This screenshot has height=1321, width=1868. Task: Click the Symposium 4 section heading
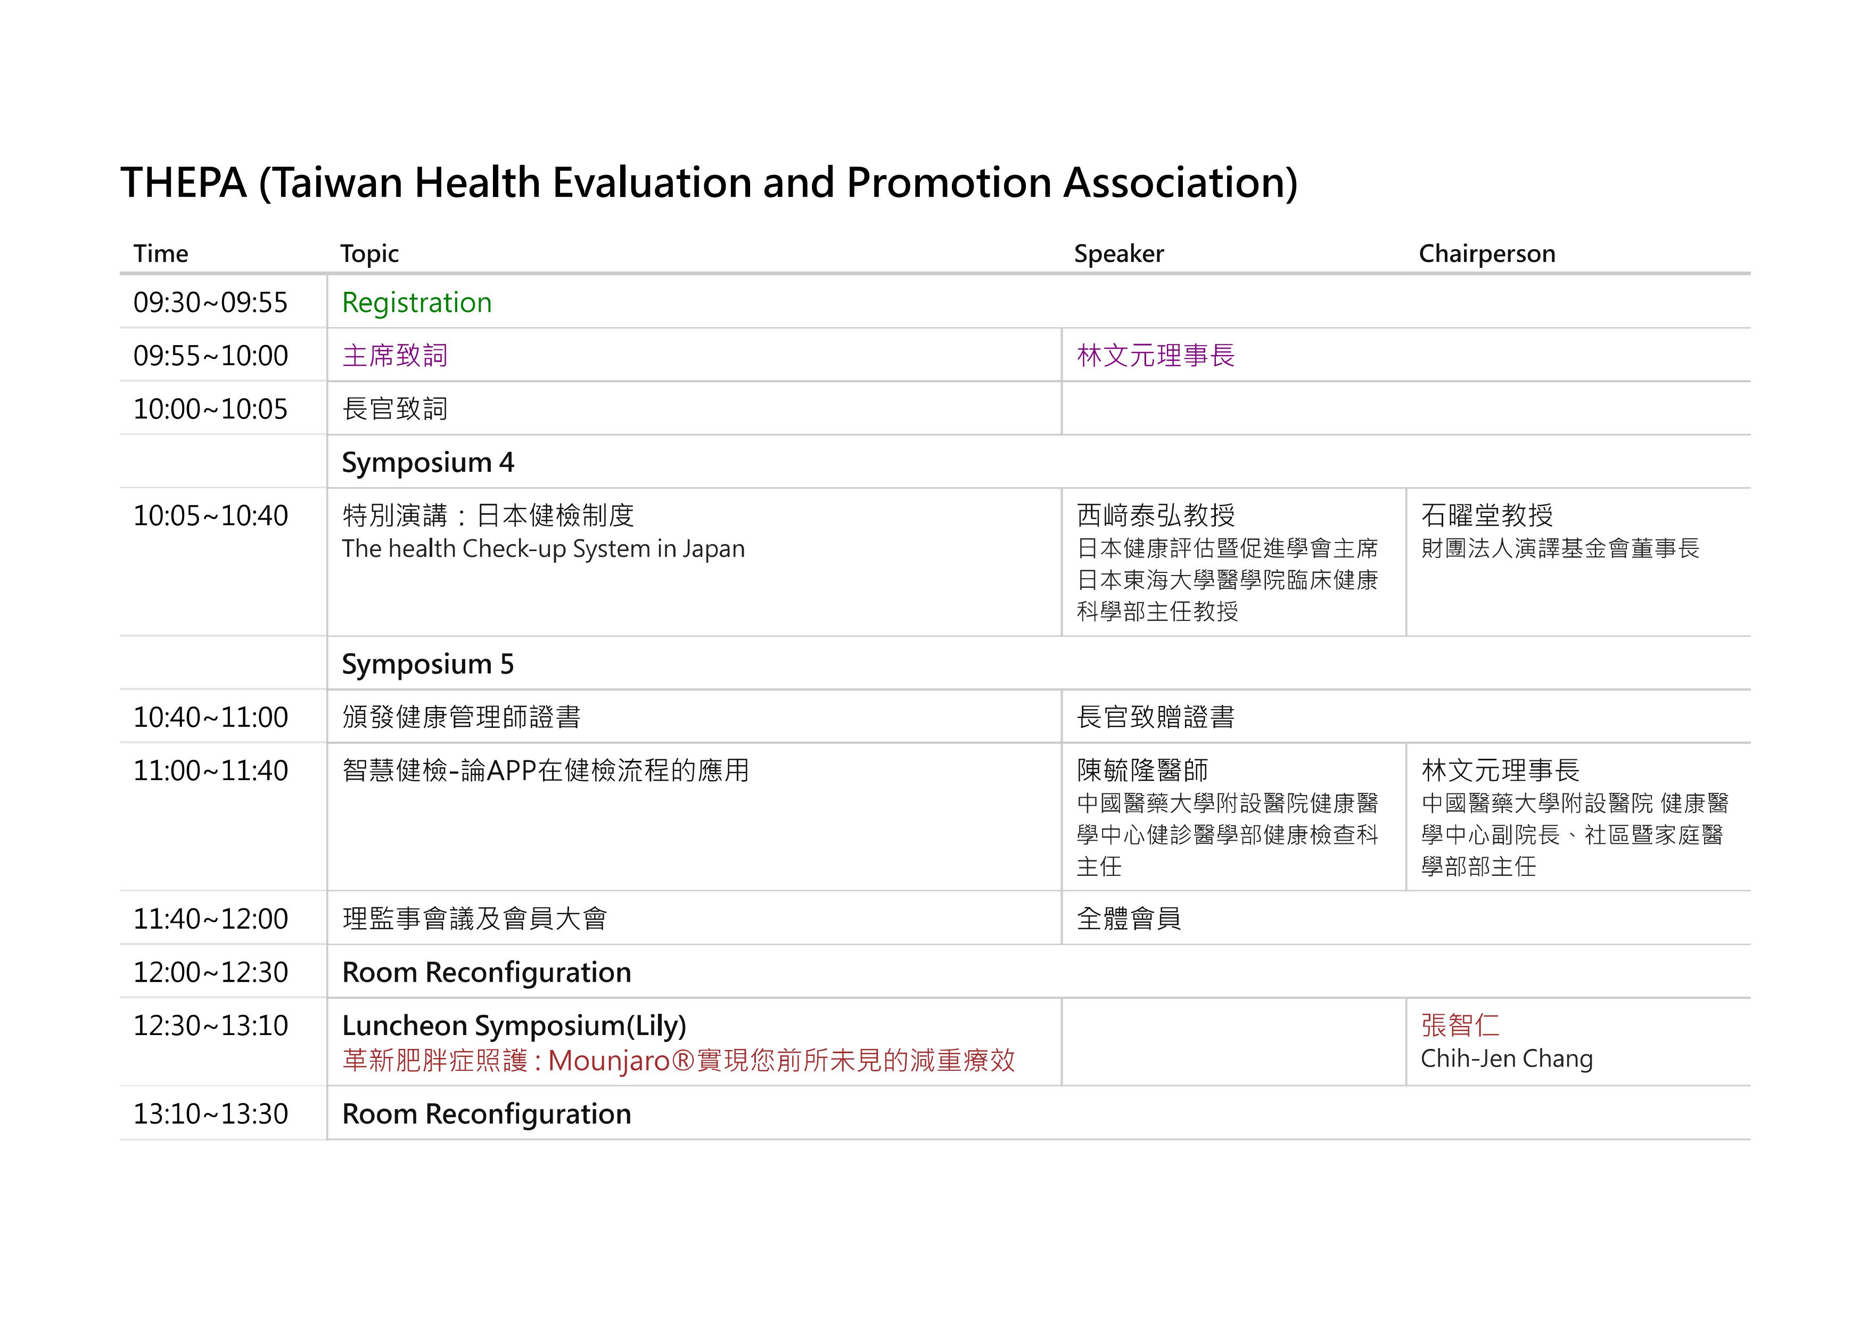tap(428, 462)
